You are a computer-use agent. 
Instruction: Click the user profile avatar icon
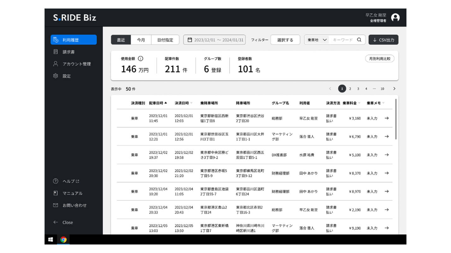[395, 17]
